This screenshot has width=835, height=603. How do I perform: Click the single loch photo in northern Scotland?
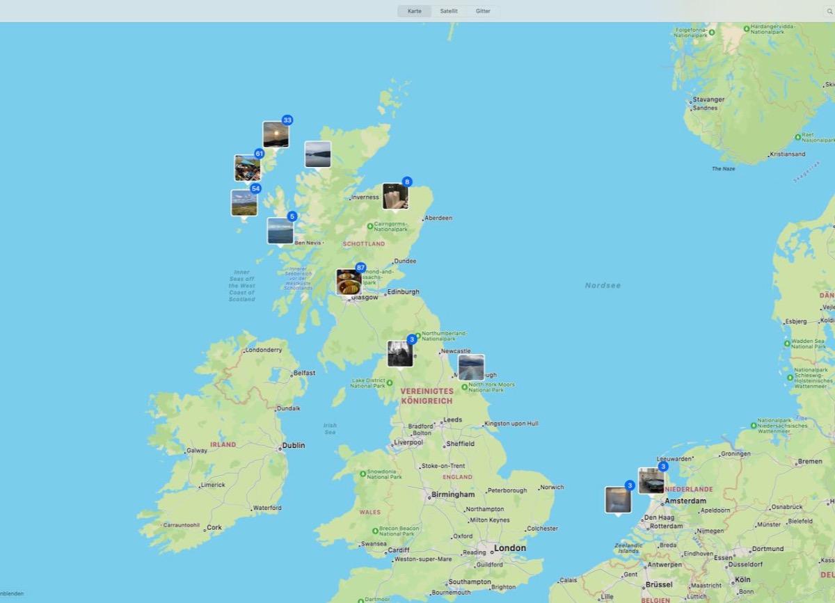[x=318, y=154]
